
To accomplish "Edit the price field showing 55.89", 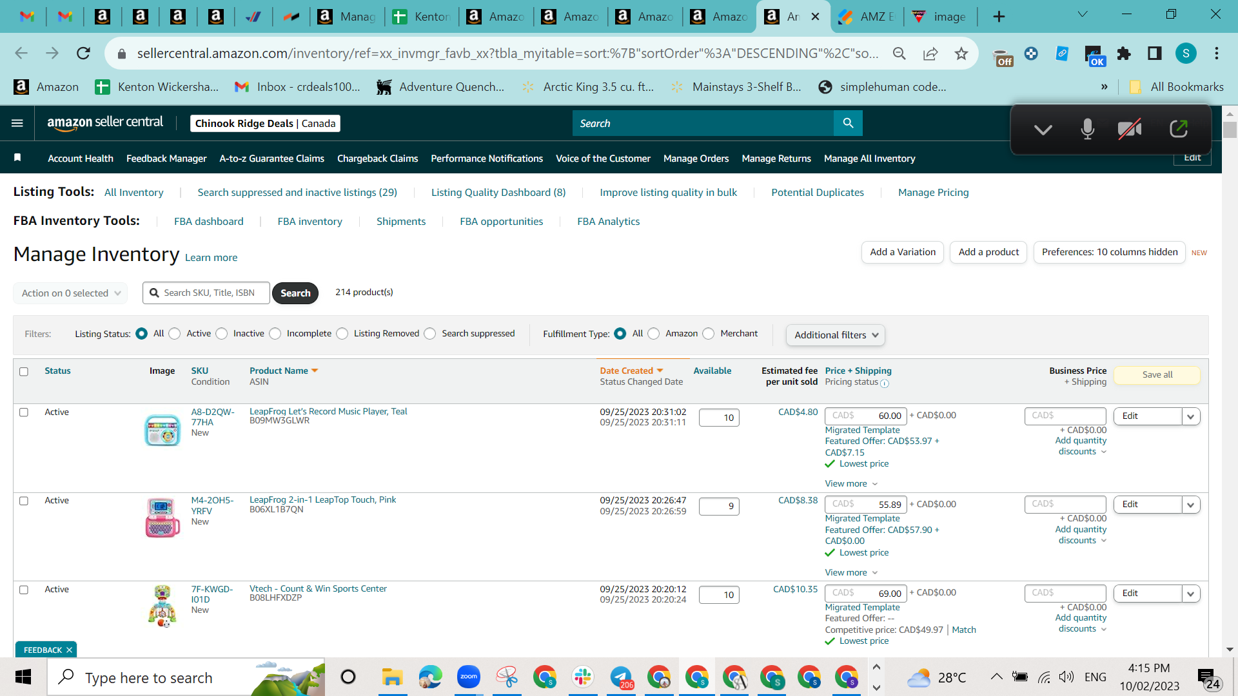I will click(x=866, y=505).
